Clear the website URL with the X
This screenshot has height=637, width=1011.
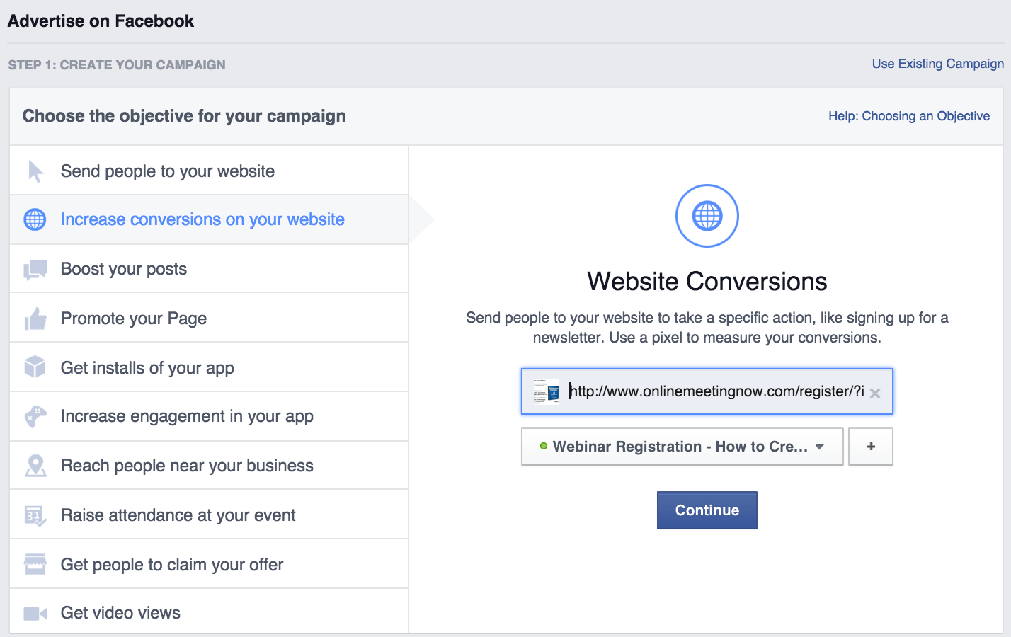pyautogui.click(x=875, y=394)
